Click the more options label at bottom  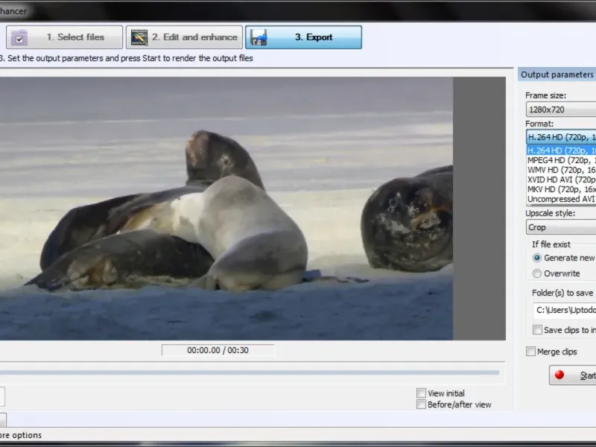(21, 435)
